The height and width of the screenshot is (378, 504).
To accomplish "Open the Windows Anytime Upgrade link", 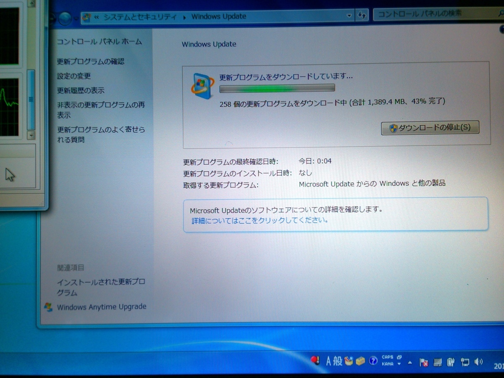I will coord(102,307).
